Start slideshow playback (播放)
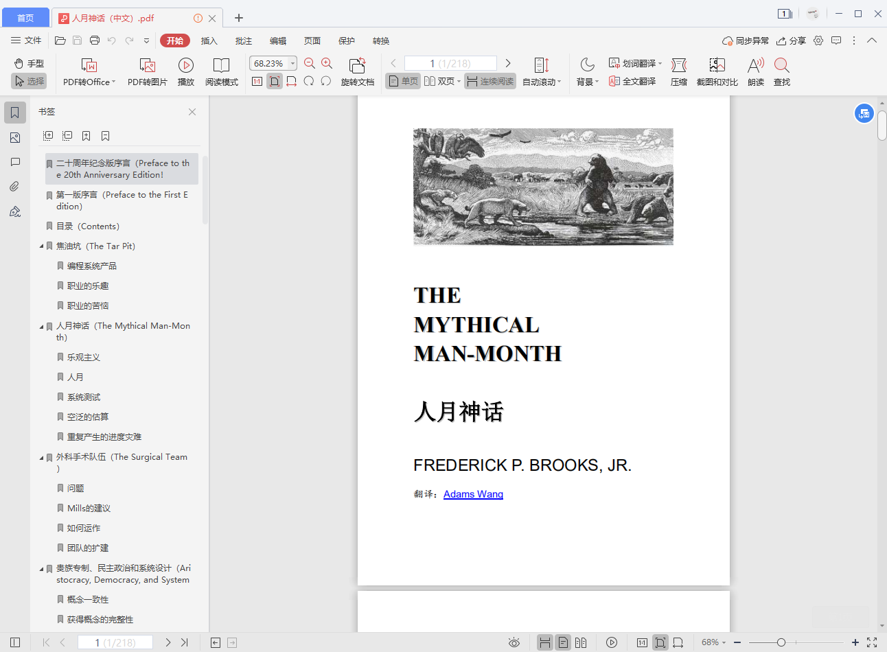The width and height of the screenshot is (887, 652). coord(186,72)
